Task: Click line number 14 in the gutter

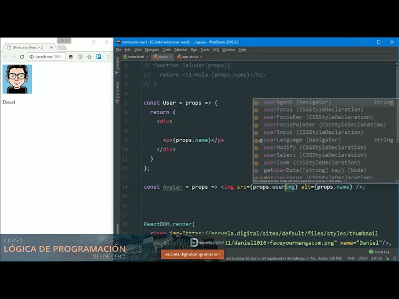Action: (125, 187)
